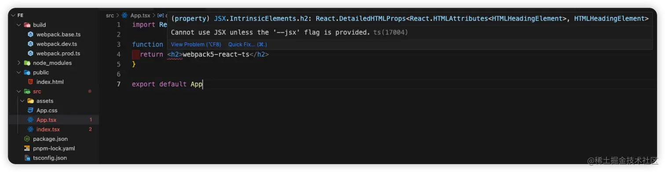Click the React icon beside index.tsx
The height and width of the screenshot is (172, 665).
(30, 130)
